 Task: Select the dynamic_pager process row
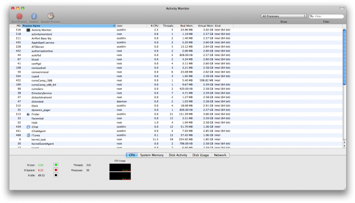pos(176,110)
